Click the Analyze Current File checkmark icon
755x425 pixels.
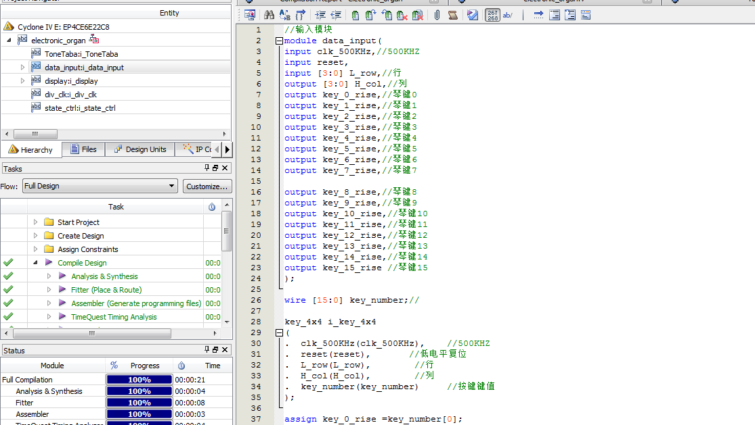point(473,15)
